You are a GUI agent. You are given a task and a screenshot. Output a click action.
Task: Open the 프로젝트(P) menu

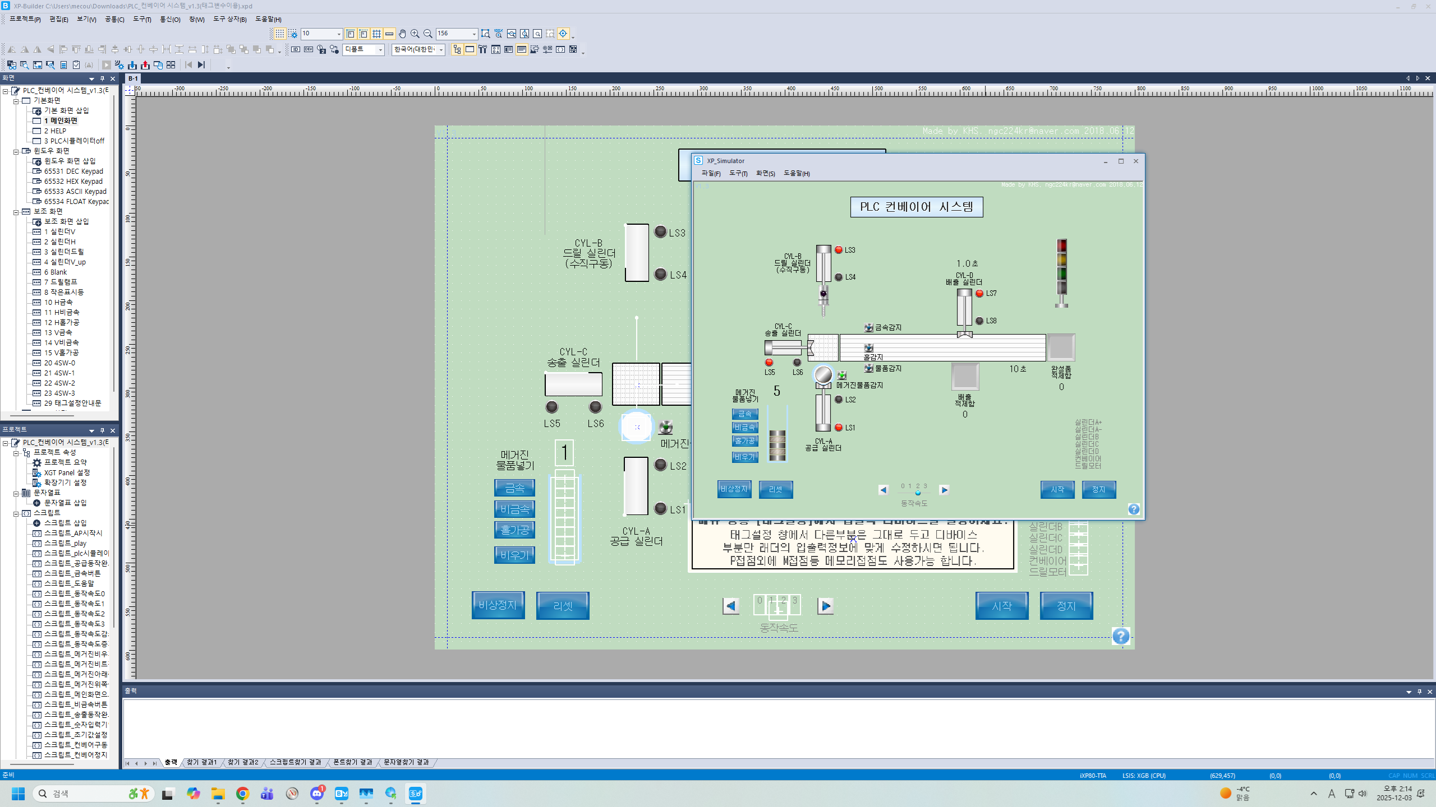click(25, 19)
